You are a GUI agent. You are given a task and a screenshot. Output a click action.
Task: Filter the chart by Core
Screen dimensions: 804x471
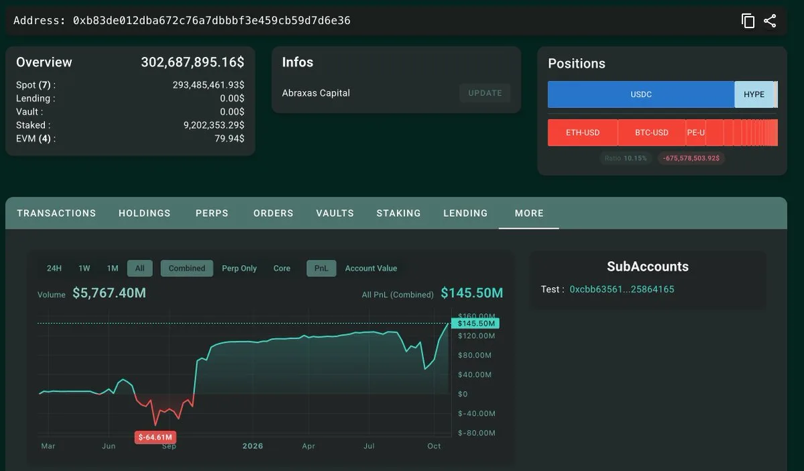coord(282,268)
